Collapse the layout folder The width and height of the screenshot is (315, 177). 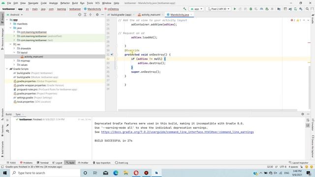coord(14,53)
